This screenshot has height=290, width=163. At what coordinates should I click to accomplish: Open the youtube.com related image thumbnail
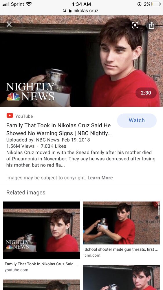tap(41, 230)
